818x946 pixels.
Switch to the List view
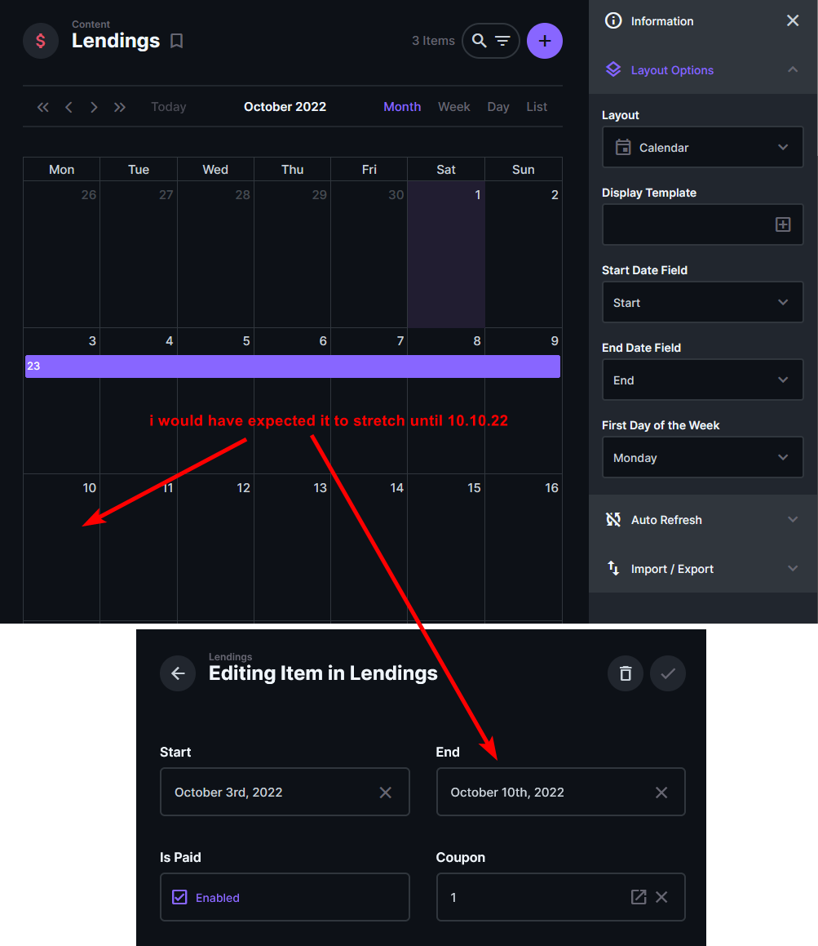click(x=536, y=106)
